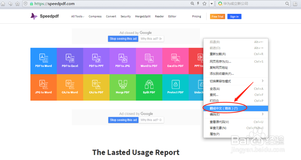Go to the Pricing page
The width and height of the screenshot is (301, 160).
197,17
